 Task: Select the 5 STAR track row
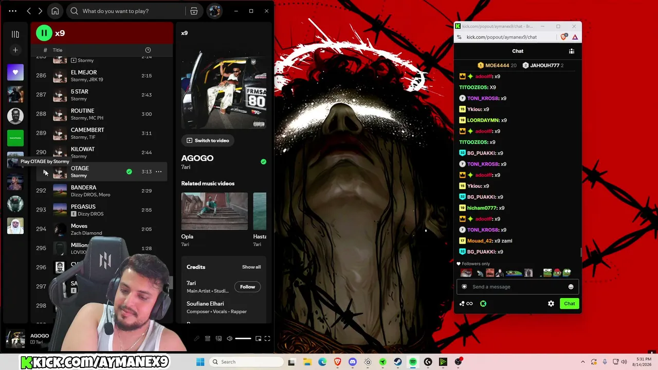click(101, 95)
